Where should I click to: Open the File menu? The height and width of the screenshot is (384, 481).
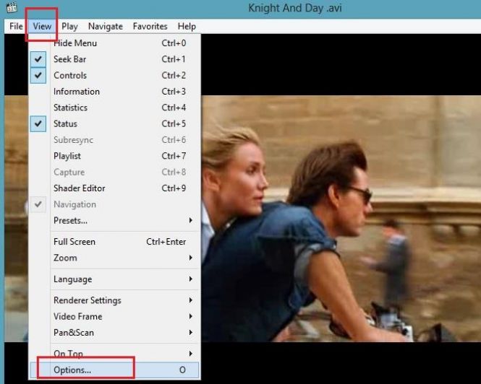(16, 26)
